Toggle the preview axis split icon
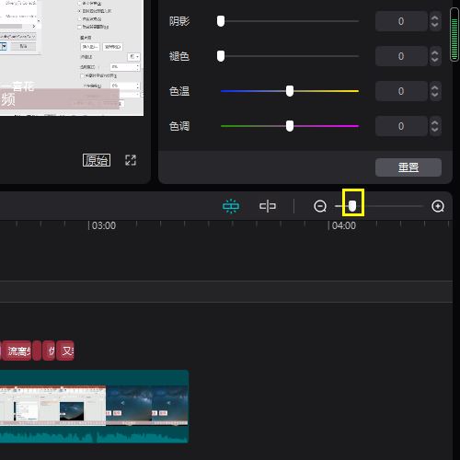Image resolution: width=460 pixels, height=460 pixels. point(268,206)
